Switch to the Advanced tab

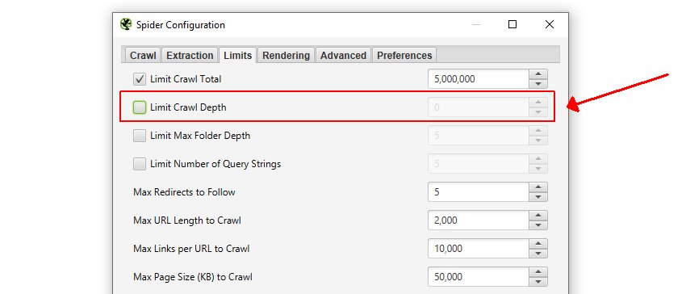pyautogui.click(x=344, y=55)
